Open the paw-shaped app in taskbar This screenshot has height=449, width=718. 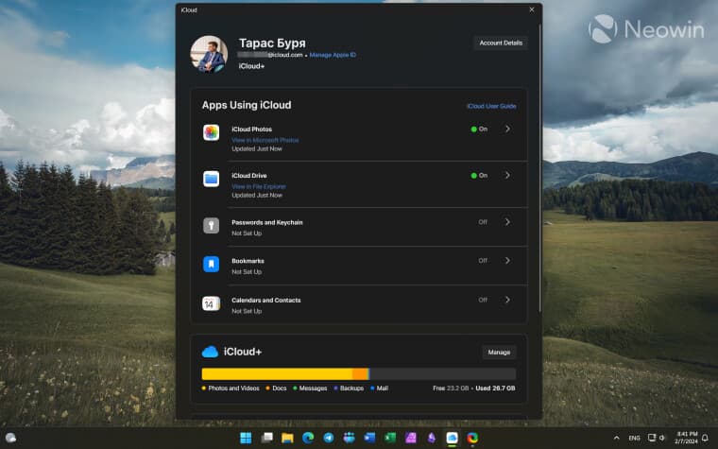(349, 438)
